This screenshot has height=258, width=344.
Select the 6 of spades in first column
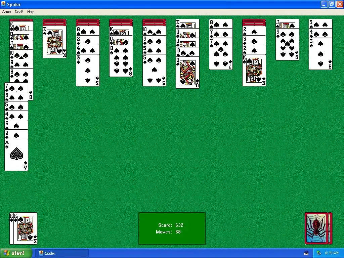click(16, 96)
